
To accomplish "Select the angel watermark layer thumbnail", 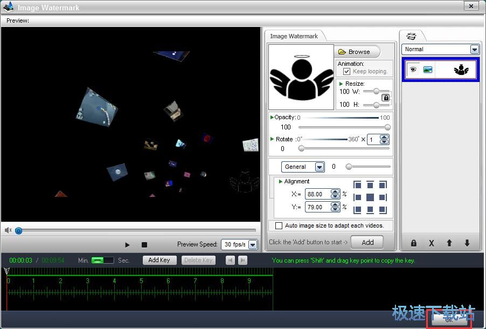I will [x=461, y=70].
